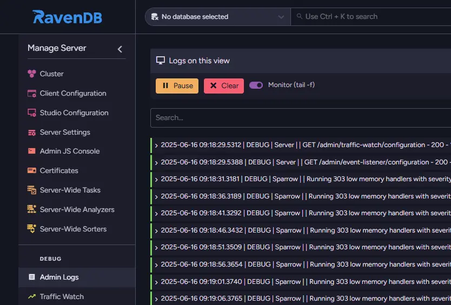The width and height of the screenshot is (451, 305).
Task: Toggle the Monitor (tail -f) switch
Action: coord(256,85)
